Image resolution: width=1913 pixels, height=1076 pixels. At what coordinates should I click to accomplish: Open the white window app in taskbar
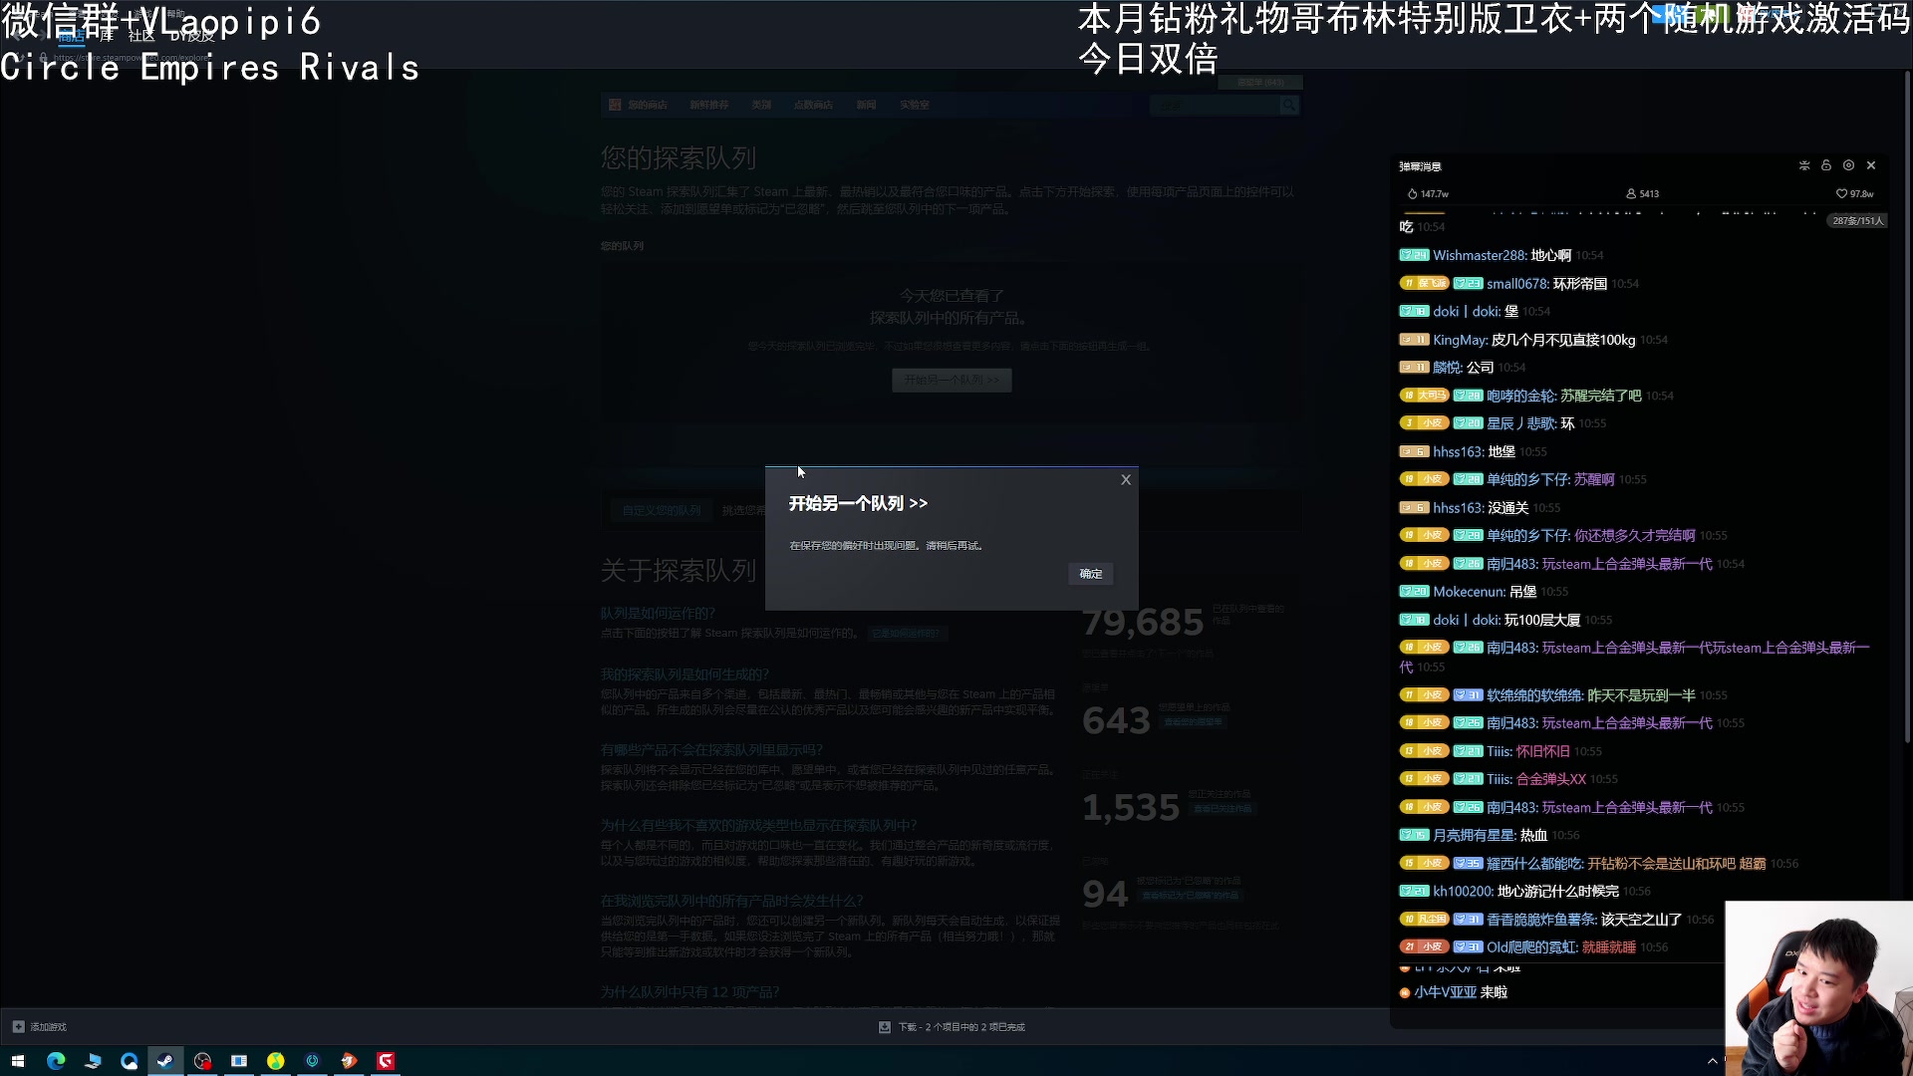(239, 1061)
